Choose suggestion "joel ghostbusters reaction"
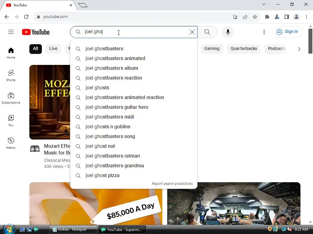 134,78
